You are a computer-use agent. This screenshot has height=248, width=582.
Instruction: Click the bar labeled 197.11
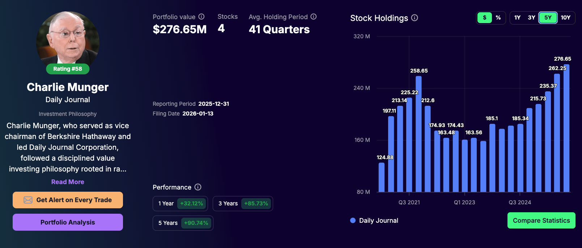(x=391, y=154)
